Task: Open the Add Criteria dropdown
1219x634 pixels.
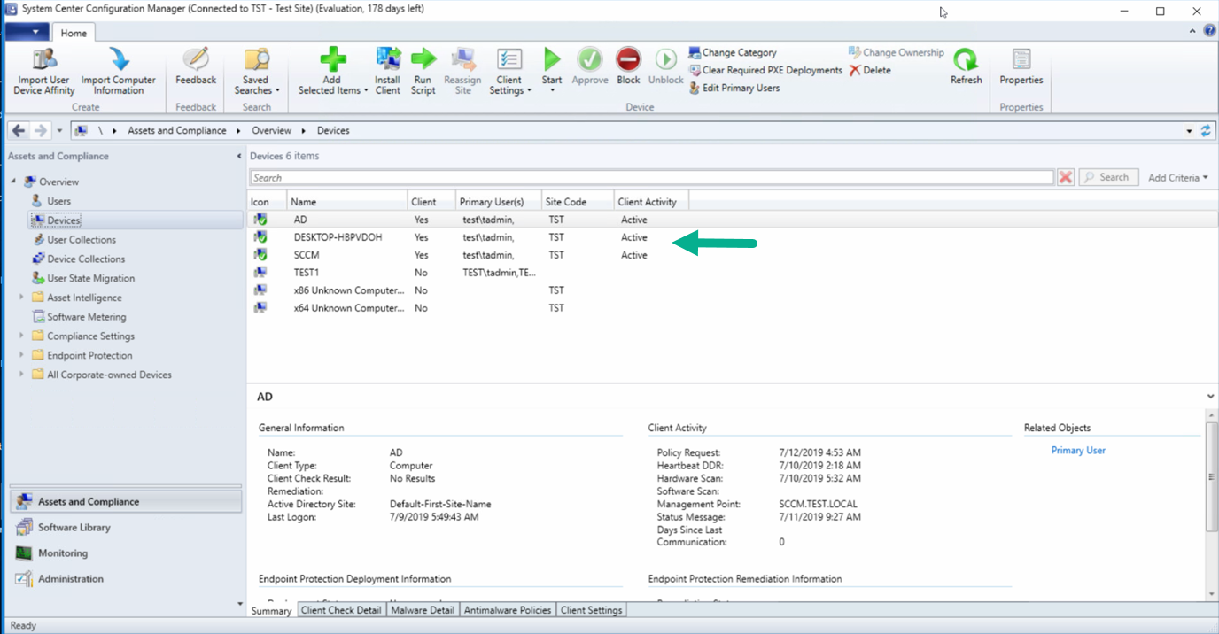Action: 1178,178
